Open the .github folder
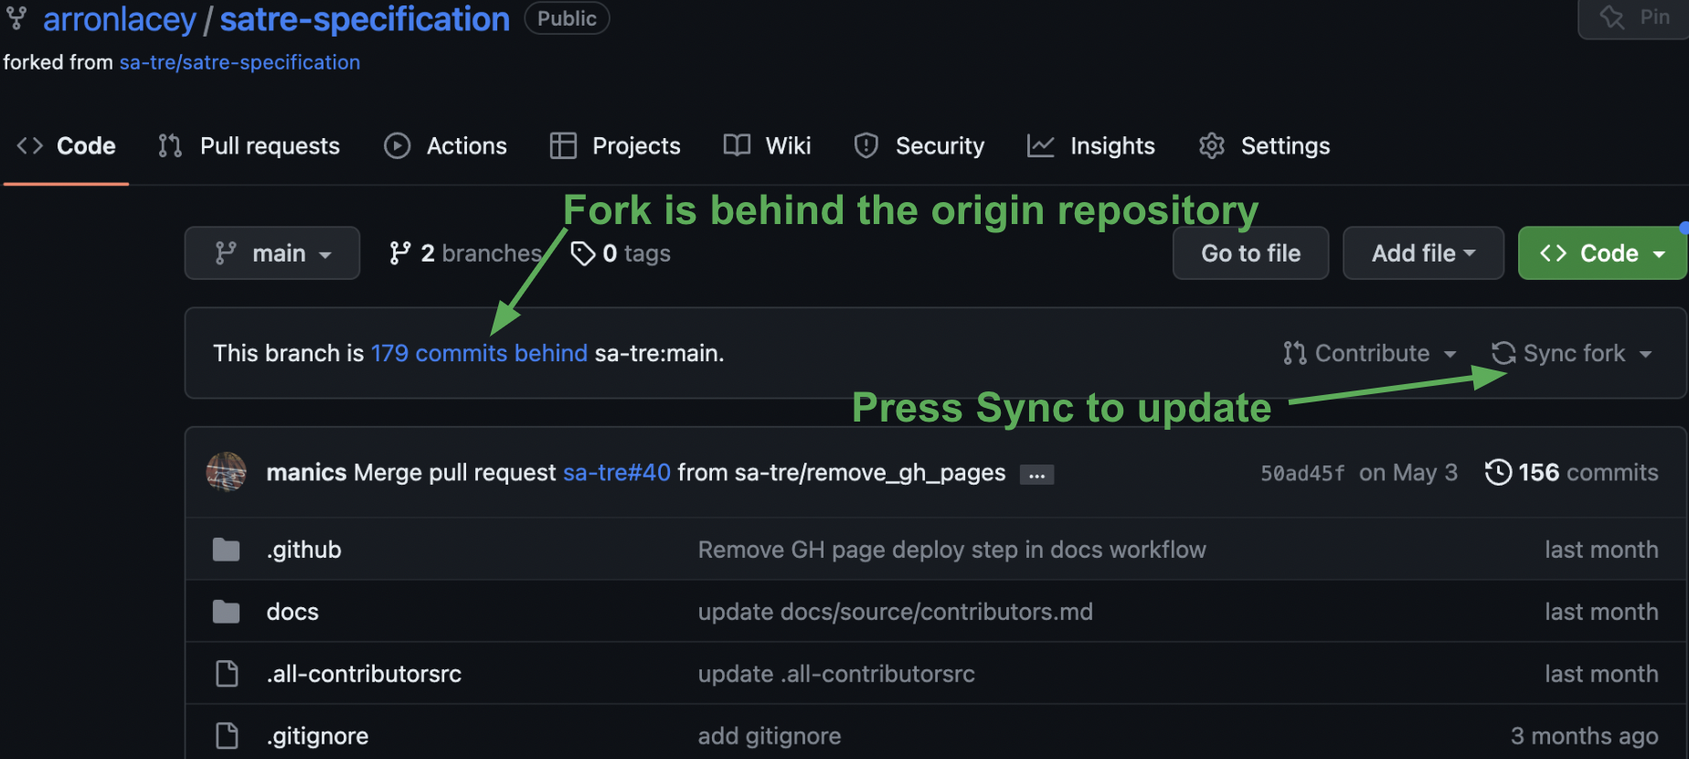Screen dimensions: 1689x759 303,550
